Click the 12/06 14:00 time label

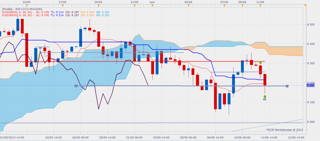click(296, 137)
